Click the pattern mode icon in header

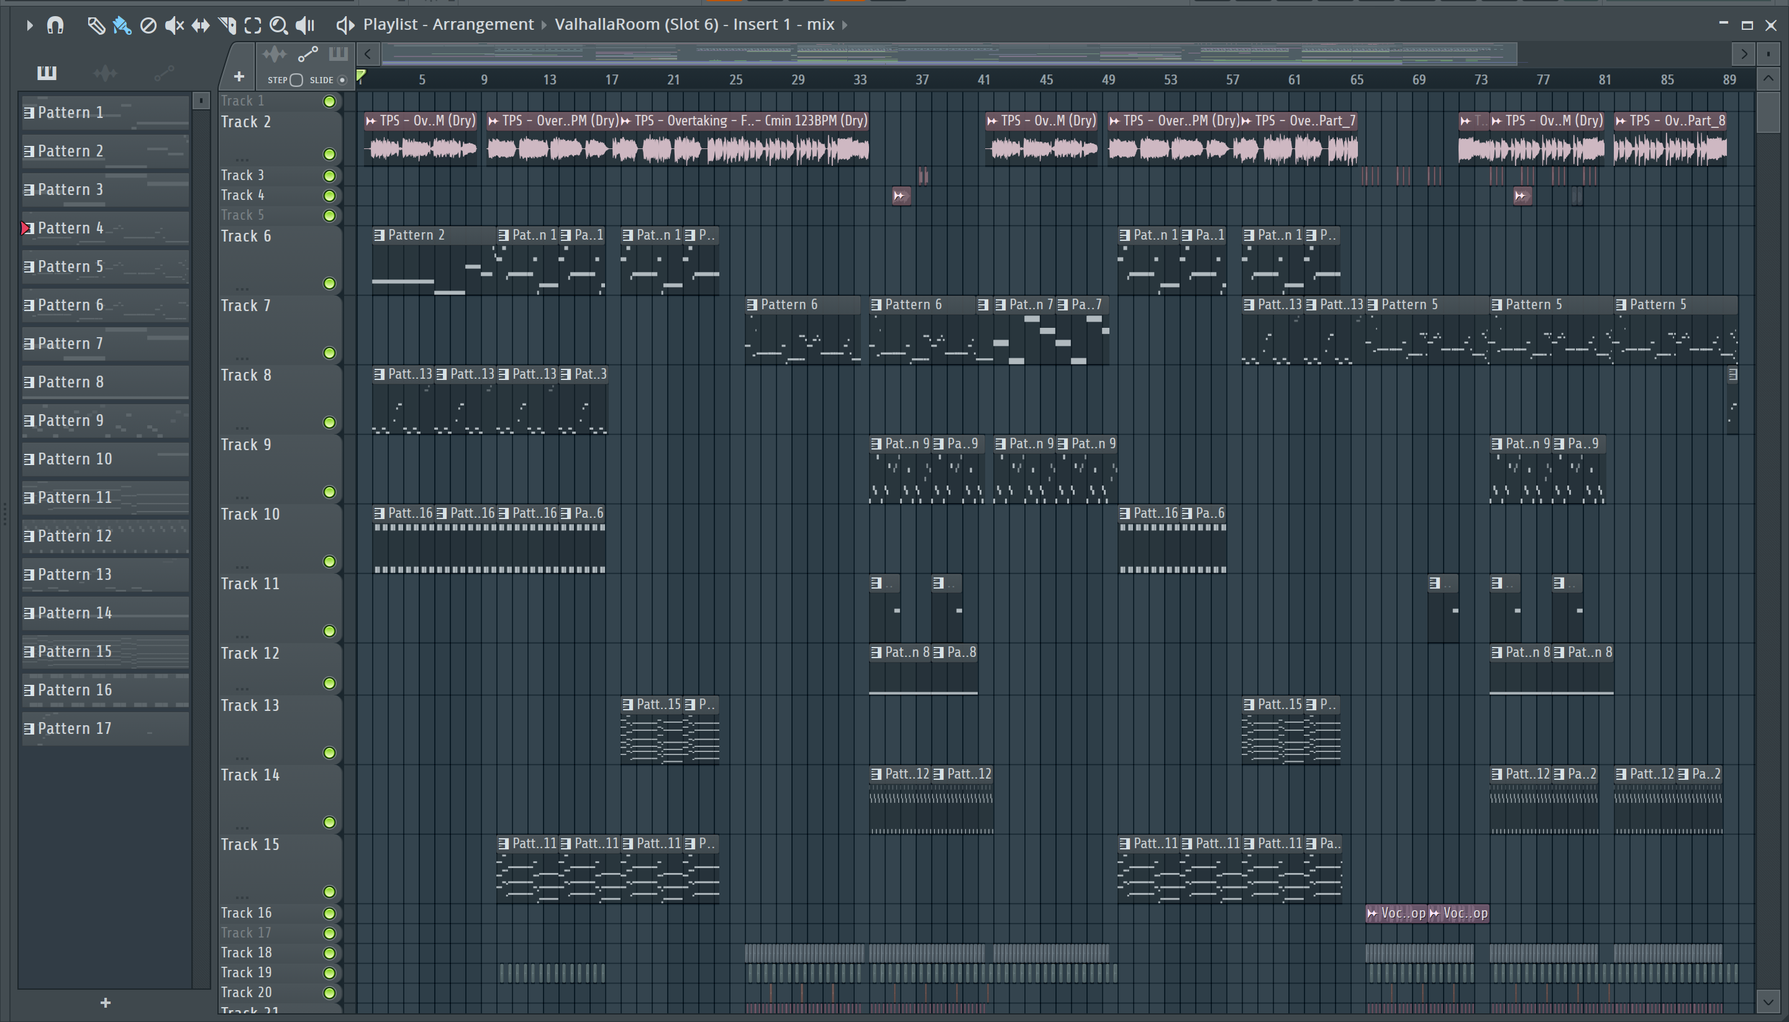coord(339,54)
